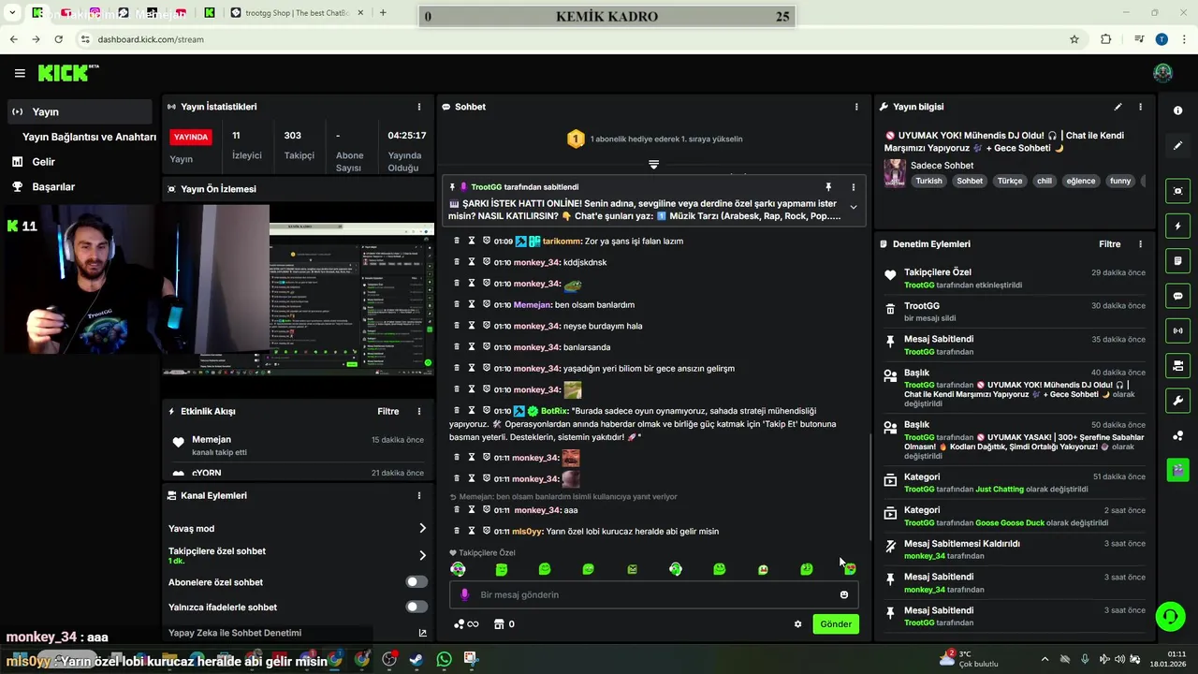The width and height of the screenshot is (1198, 674).
Task: Click the green headset support bubble
Action: tap(1170, 616)
